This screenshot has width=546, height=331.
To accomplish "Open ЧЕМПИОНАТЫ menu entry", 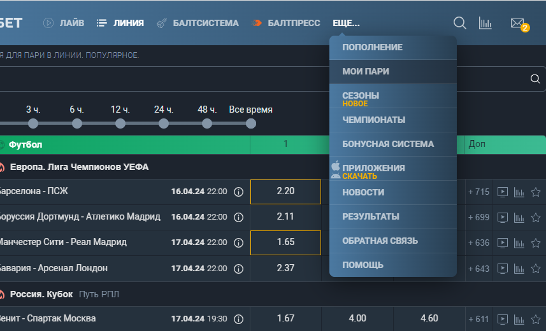I will tap(393, 120).
